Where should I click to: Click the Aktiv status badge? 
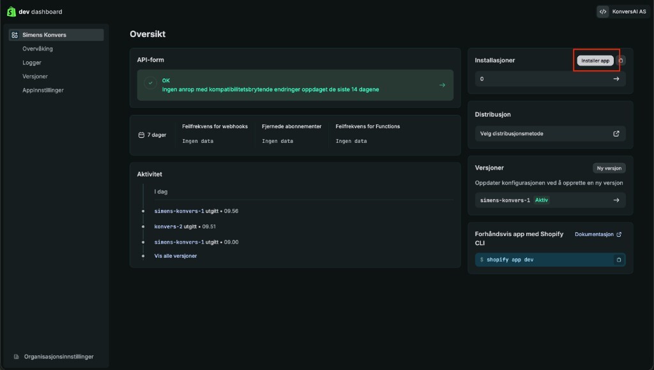pos(542,200)
